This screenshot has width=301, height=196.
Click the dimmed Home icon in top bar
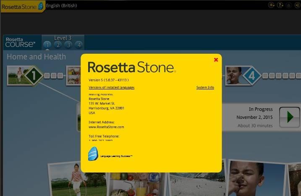coord(288,5)
